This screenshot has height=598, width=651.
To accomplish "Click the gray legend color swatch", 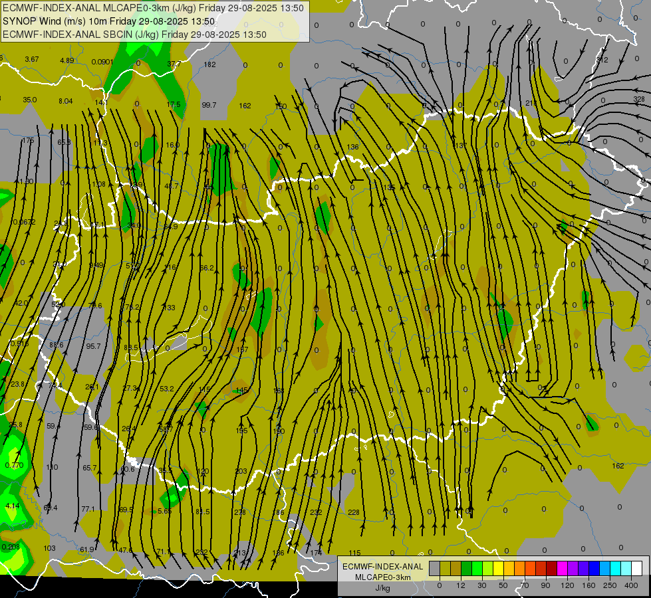I will pyautogui.click(x=434, y=568).
